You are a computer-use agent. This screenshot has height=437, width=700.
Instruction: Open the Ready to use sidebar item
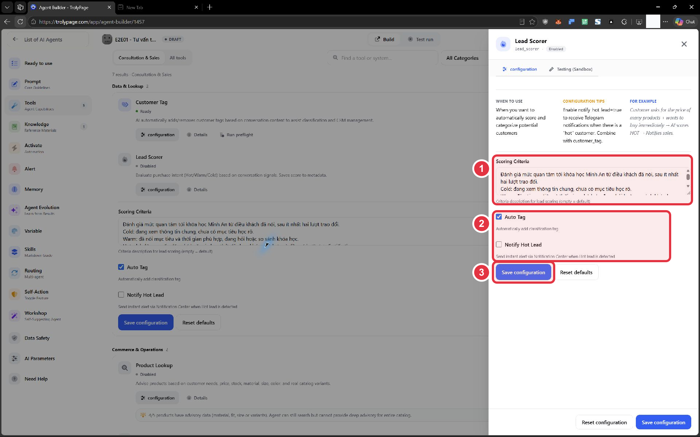click(47, 63)
